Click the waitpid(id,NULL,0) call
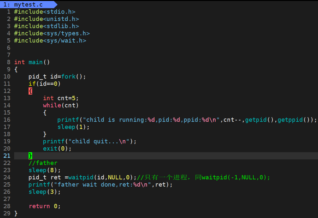318x218 pixels. [101, 177]
